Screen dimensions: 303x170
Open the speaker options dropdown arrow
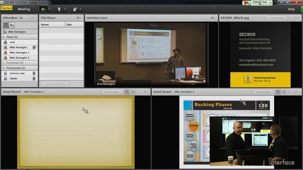[49, 9]
